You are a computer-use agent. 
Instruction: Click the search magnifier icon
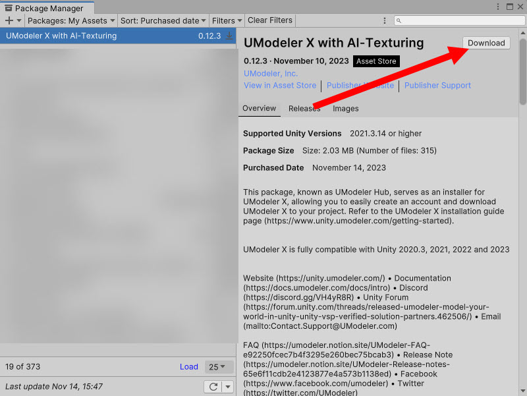pos(399,20)
